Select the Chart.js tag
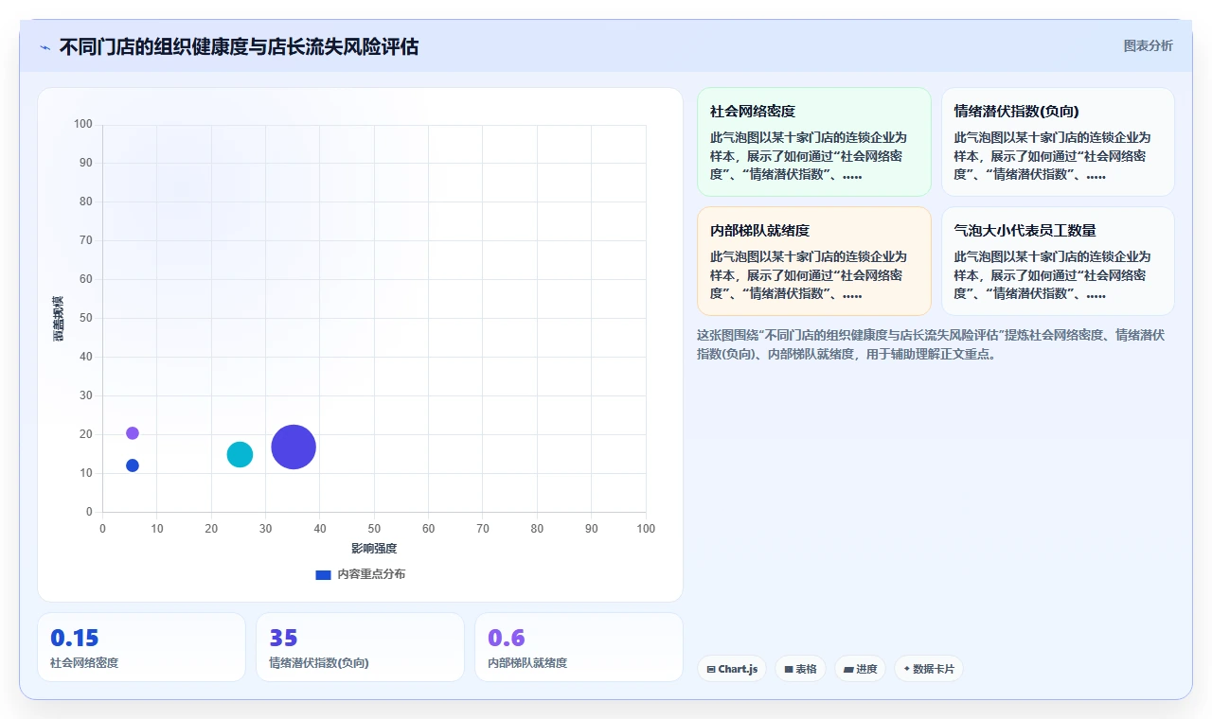Viewport: 1212px width, 719px height. (732, 669)
